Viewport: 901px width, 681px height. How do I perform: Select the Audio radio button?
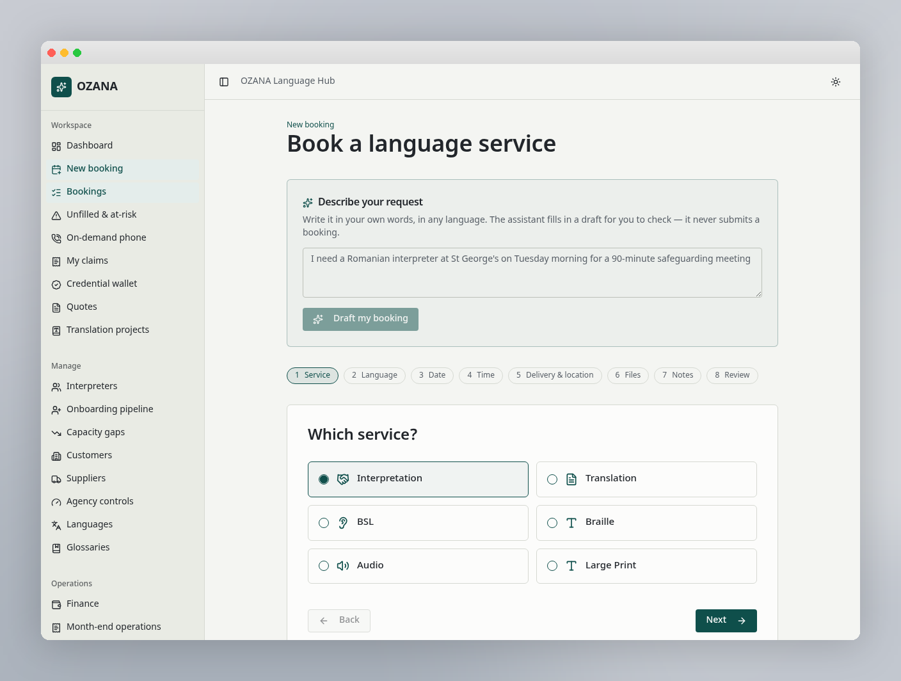(324, 566)
